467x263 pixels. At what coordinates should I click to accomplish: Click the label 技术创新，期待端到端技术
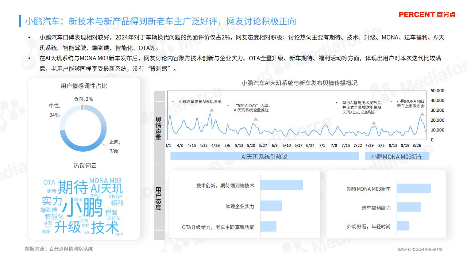point(225,186)
